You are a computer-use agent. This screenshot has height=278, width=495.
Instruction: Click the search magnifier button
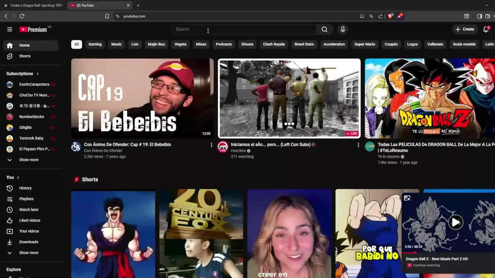coord(324,29)
